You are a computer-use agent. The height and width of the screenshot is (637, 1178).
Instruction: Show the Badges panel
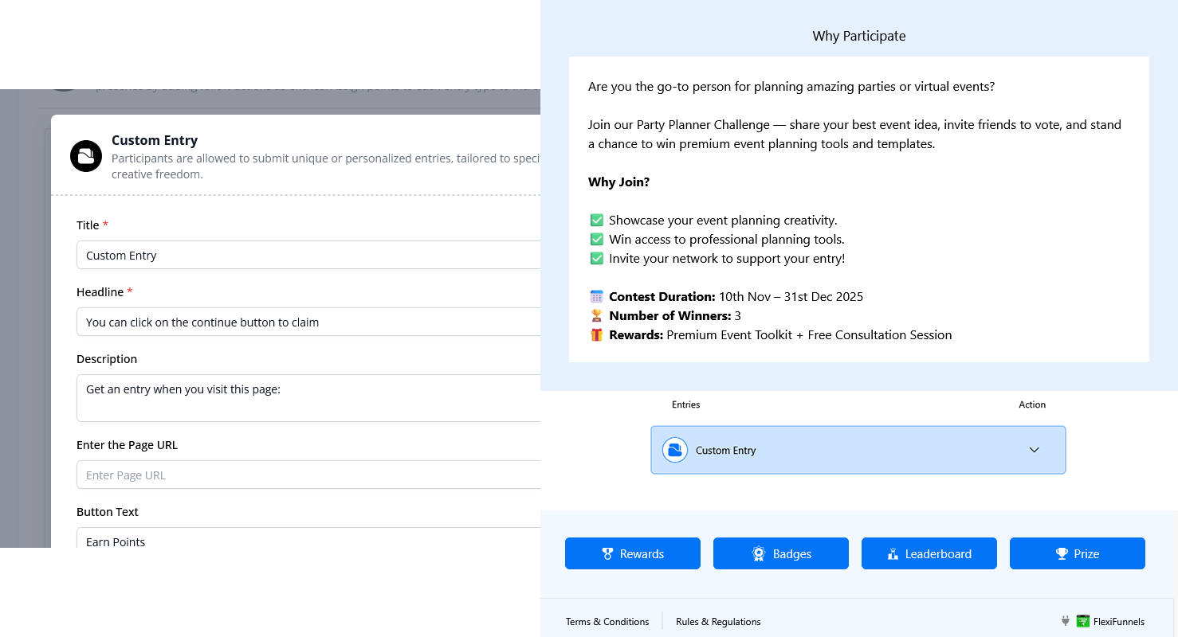(x=781, y=553)
